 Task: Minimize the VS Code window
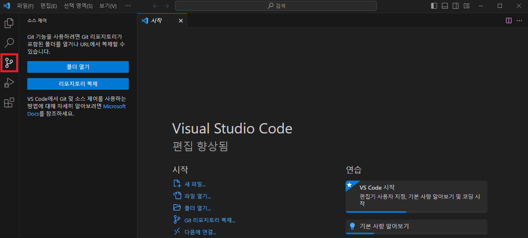point(480,6)
